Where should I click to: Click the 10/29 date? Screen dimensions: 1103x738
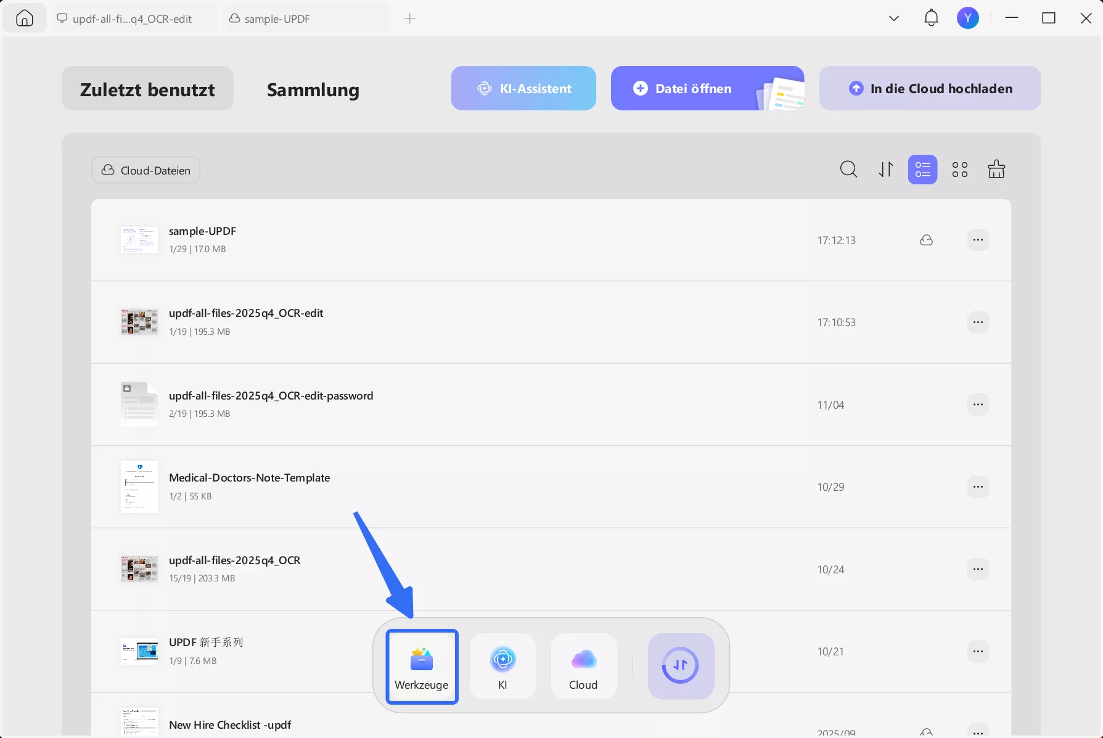tap(830, 487)
